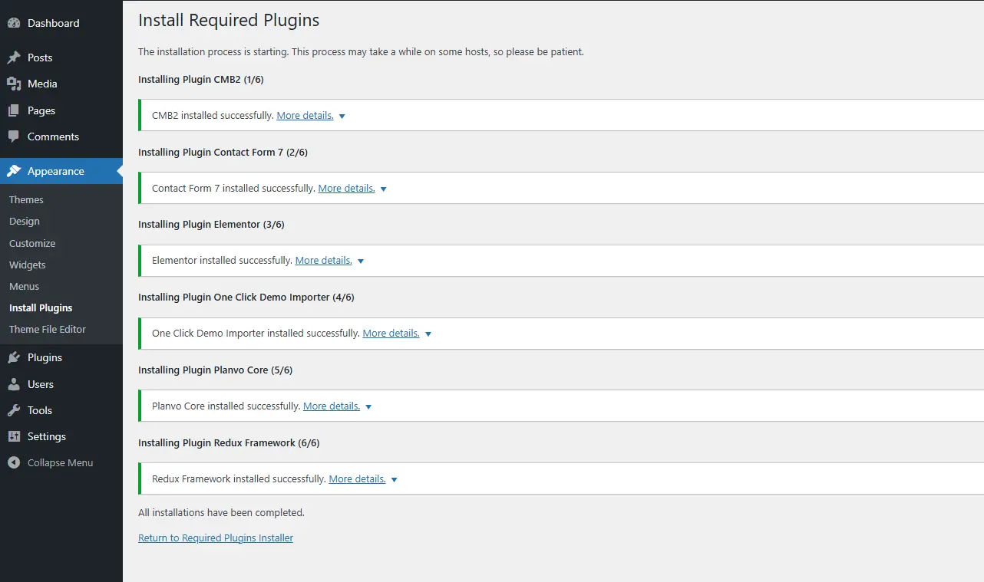Click the Settings sliders icon
The image size is (984, 582).
[x=14, y=436]
